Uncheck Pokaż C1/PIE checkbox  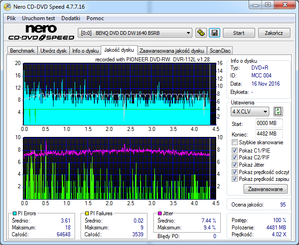[234, 150]
